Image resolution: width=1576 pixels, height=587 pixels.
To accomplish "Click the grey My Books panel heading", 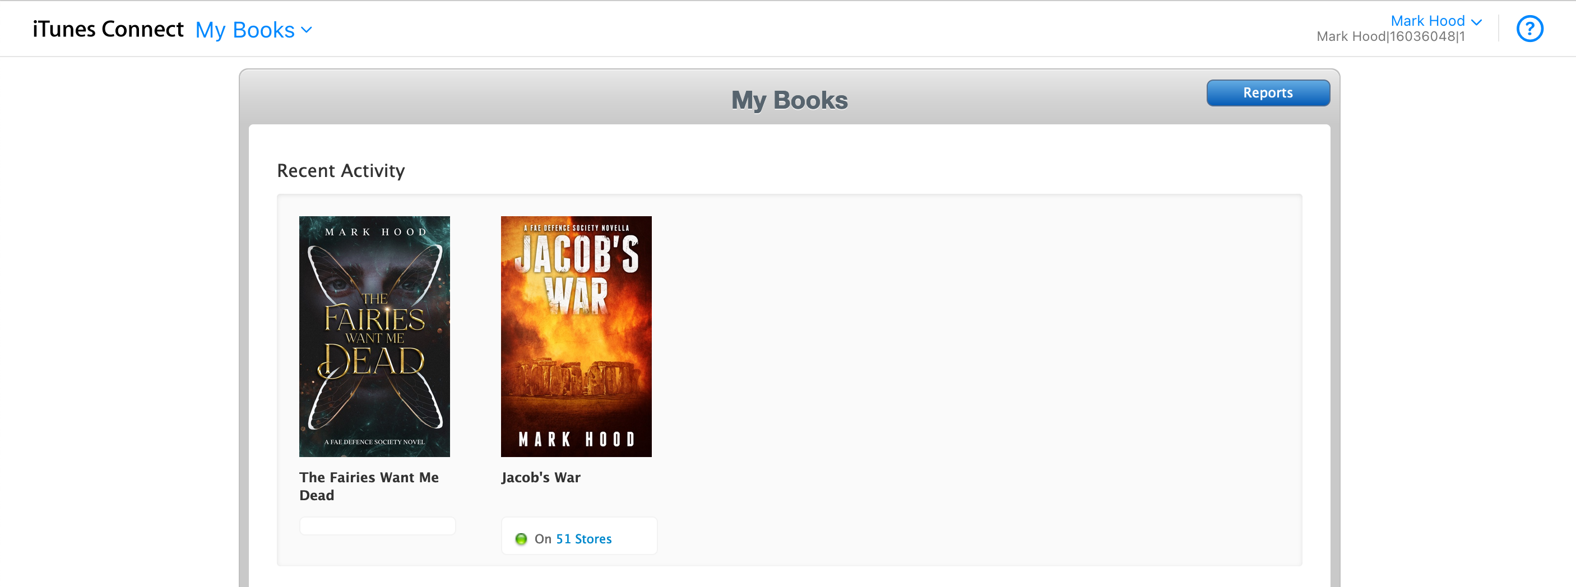I will pyautogui.click(x=789, y=100).
